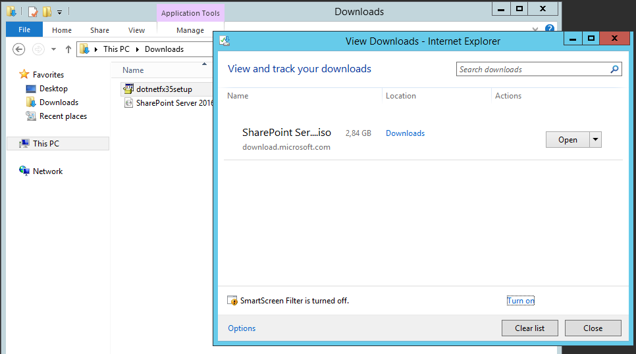Image resolution: width=636 pixels, height=354 pixels.
Task: Click the Actions column header
Action: (508, 95)
